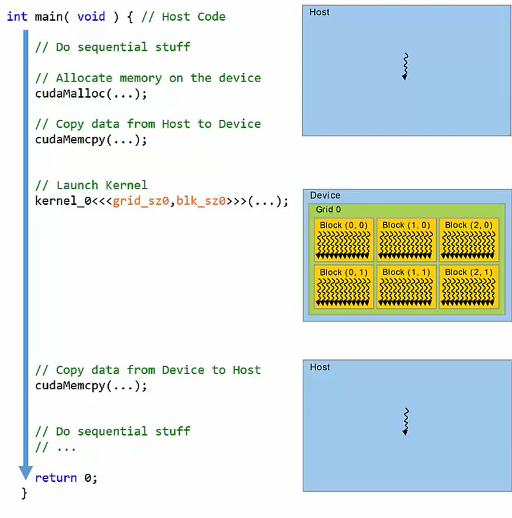Click the 'Launch Kernel' comment
Viewport: 512px width, 518px height.
click(91, 185)
